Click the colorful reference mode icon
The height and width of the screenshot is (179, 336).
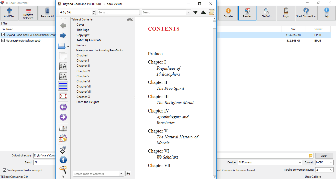point(63,139)
